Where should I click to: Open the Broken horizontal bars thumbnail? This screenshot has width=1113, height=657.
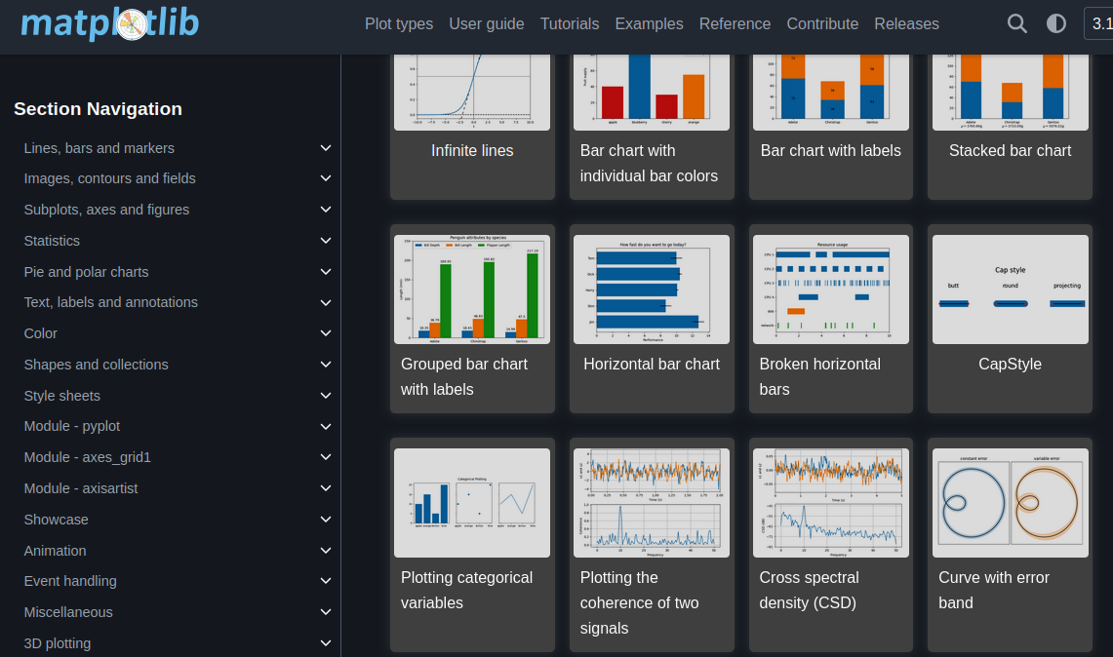pyautogui.click(x=831, y=290)
